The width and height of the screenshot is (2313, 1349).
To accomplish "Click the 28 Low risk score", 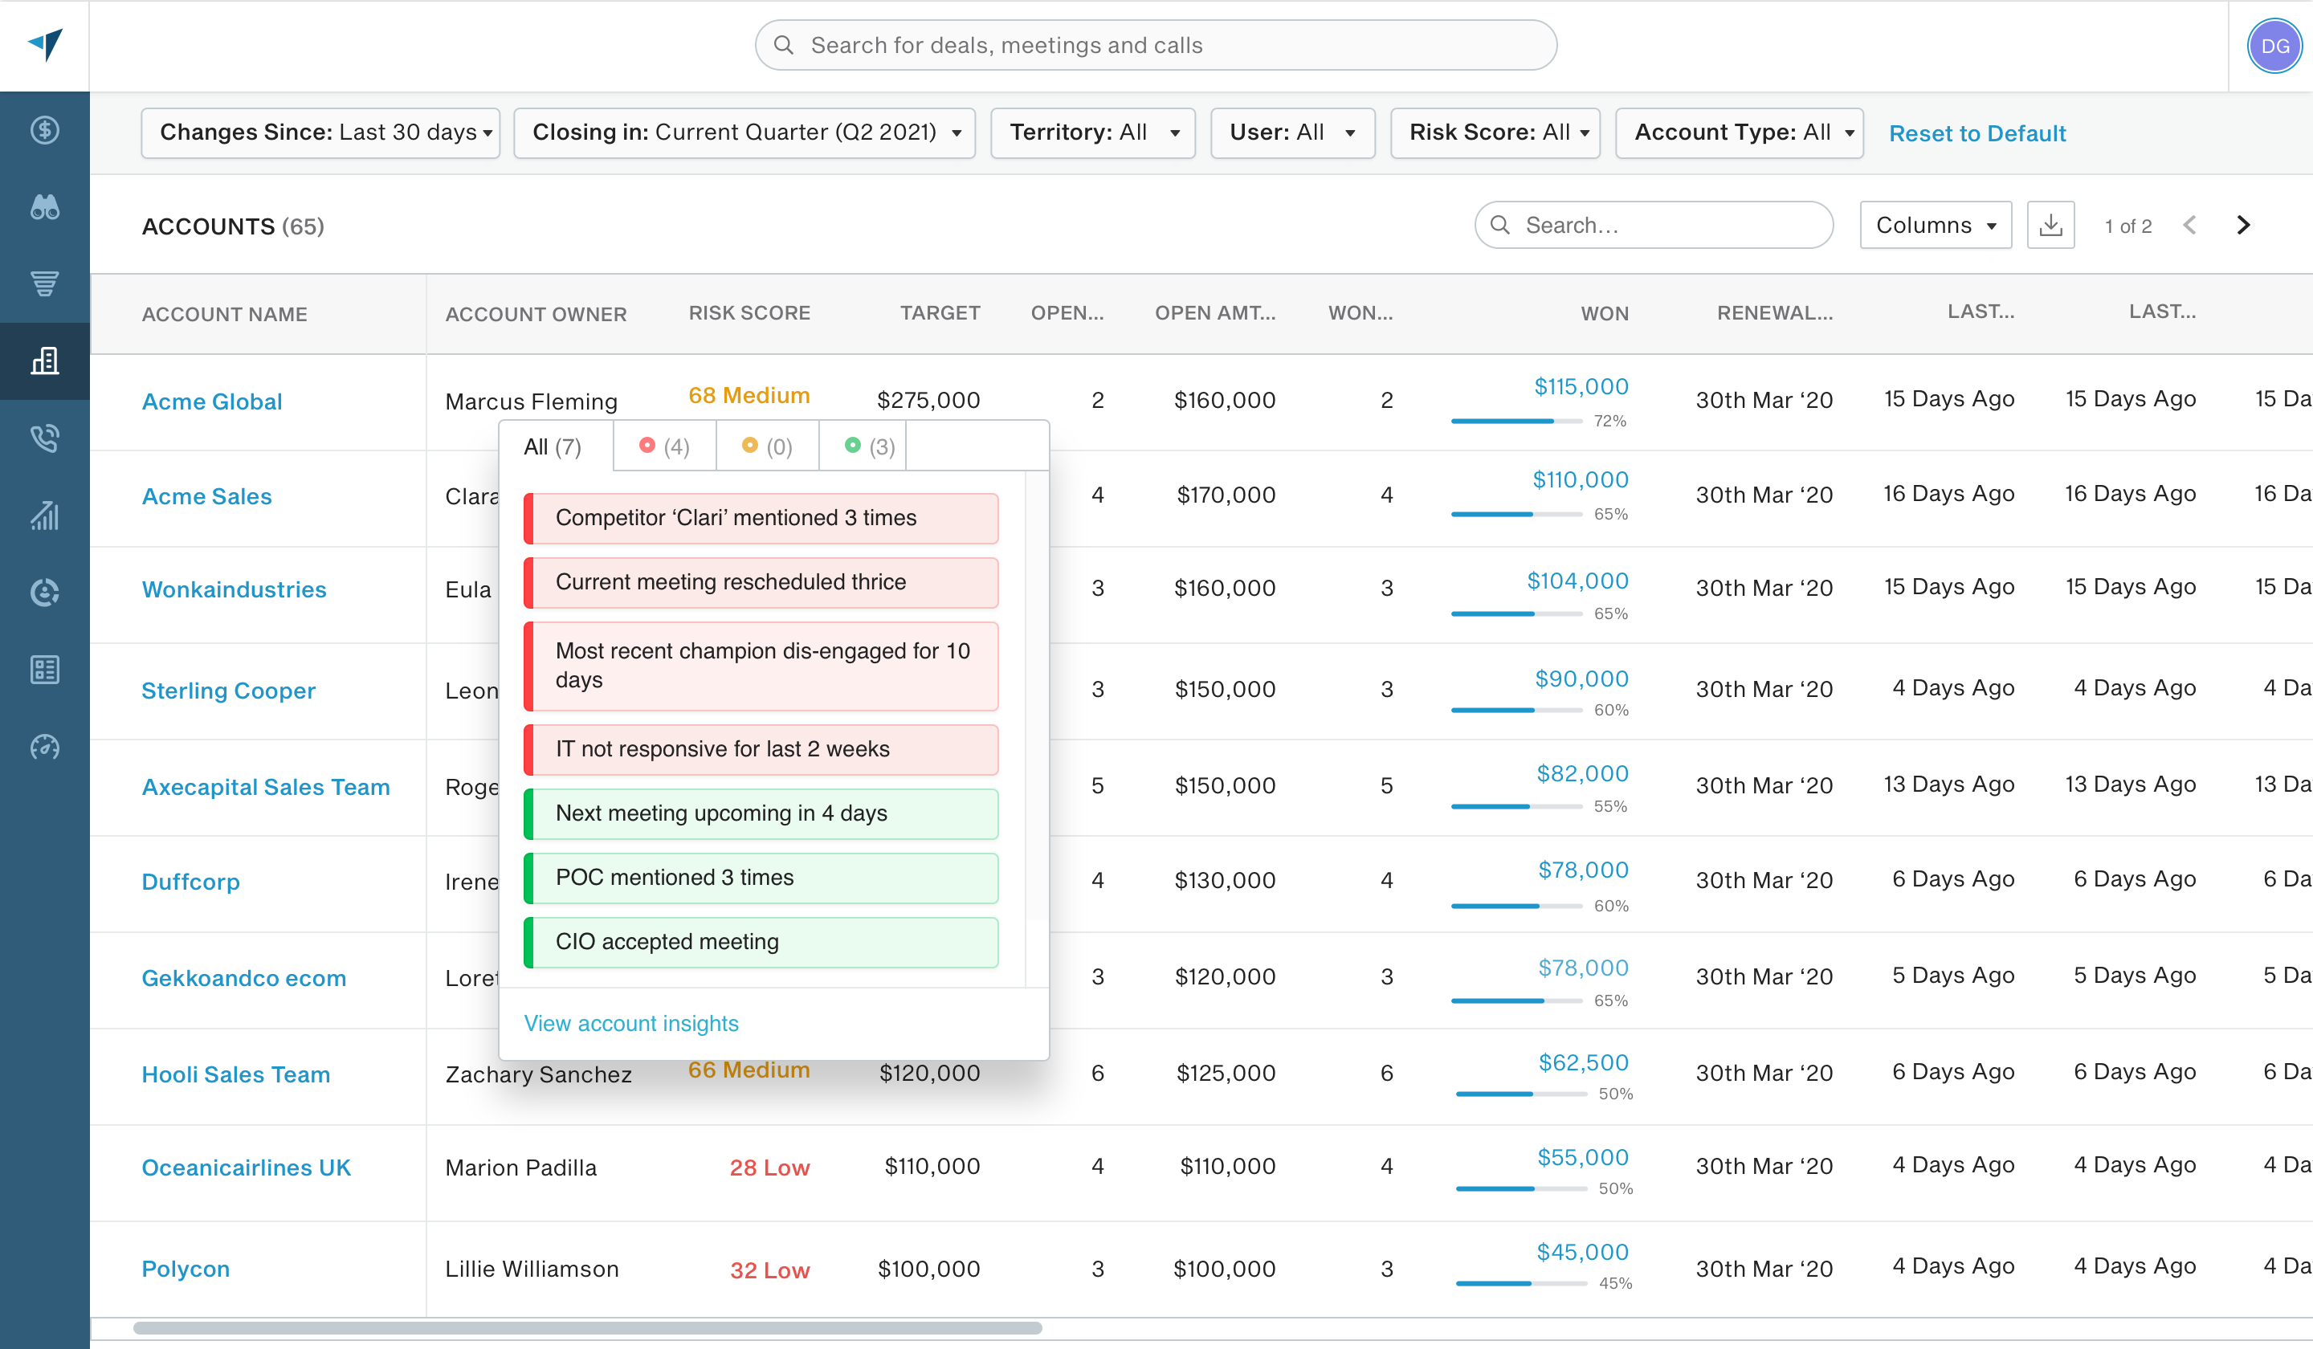I will tap(769, 1168).
